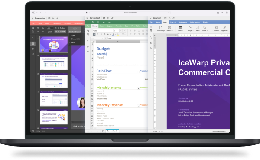Open comments icon in Presentation sidebar
Screen dimensions: 260x160
coord(33,49)
